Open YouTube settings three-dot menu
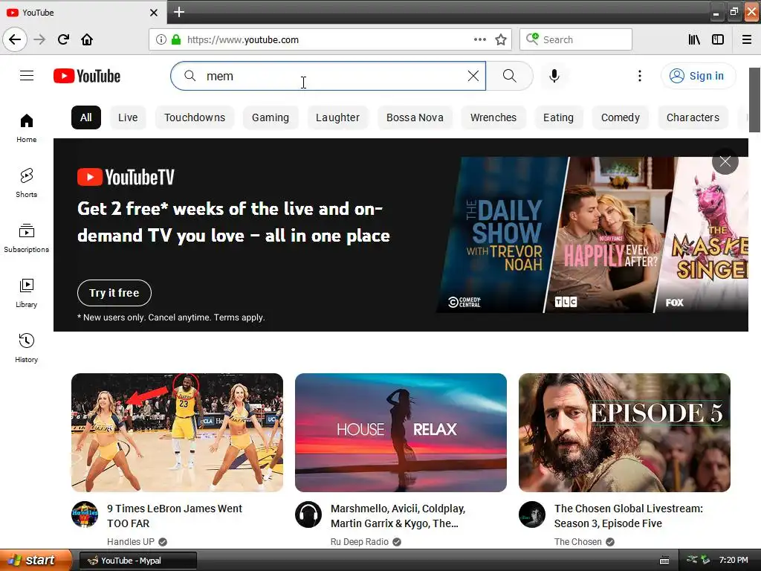Image resolution: width=761 pixels, height=571 pixels. click(x=640, y=76)
